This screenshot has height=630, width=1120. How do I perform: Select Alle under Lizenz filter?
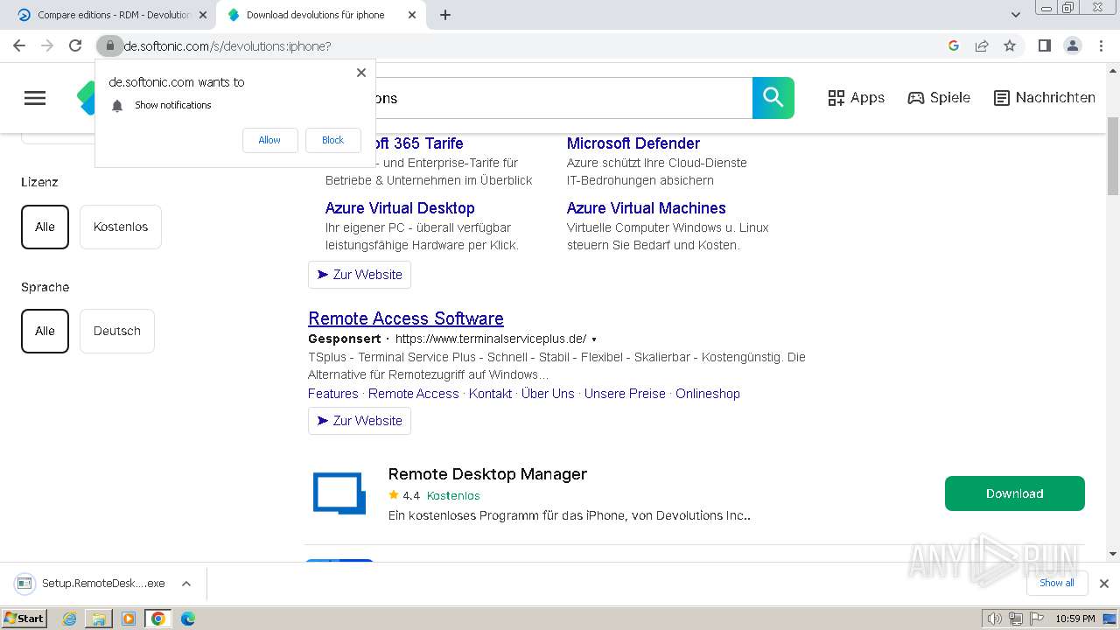click(45, 227)
